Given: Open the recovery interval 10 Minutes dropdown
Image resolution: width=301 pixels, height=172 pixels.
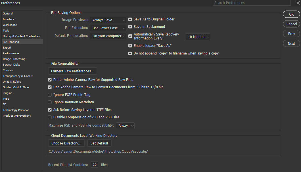Looking at the screenshot, I should click(x=197, y=37).
